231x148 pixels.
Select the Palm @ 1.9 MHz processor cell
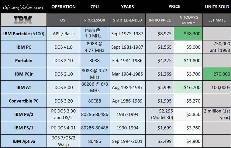click(x=95, y=33)
